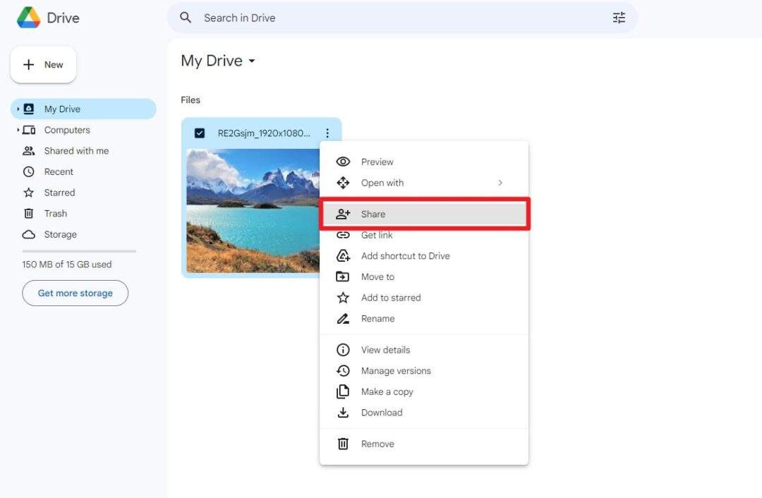Click the View details info icon
762x498 pixels.
pyautogui.click(x=343, y=350)
